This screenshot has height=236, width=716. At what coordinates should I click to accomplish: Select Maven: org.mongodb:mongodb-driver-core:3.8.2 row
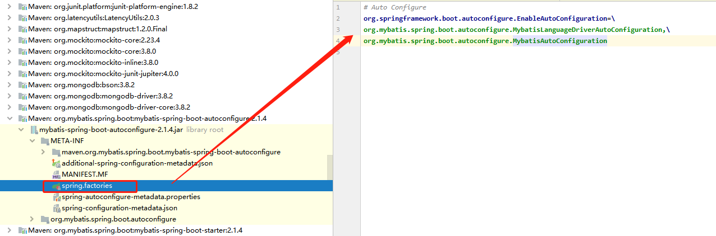pyautogui.click(x=166, y=107)
